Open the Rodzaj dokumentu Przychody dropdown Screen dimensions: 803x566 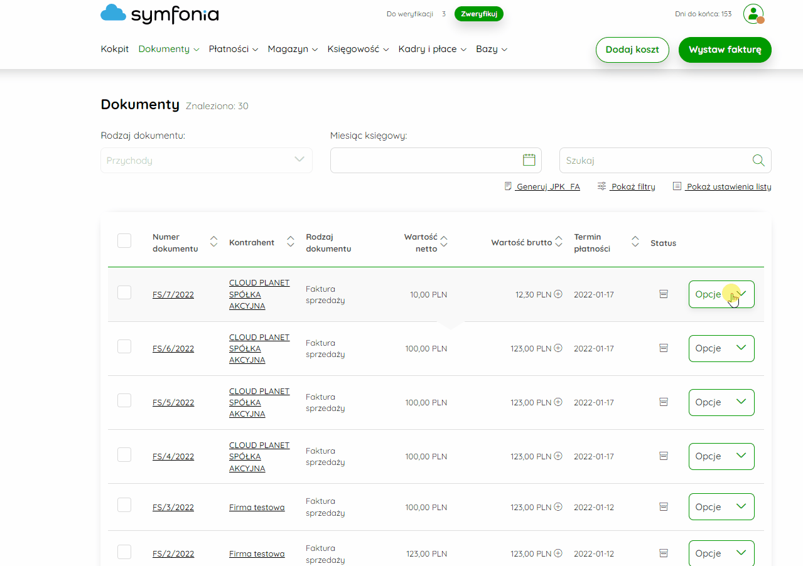point(207,160)
